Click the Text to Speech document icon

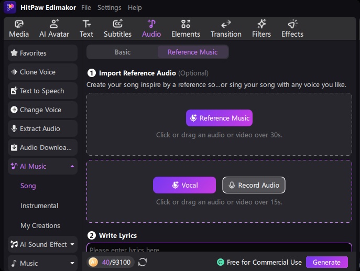(14, 91)
